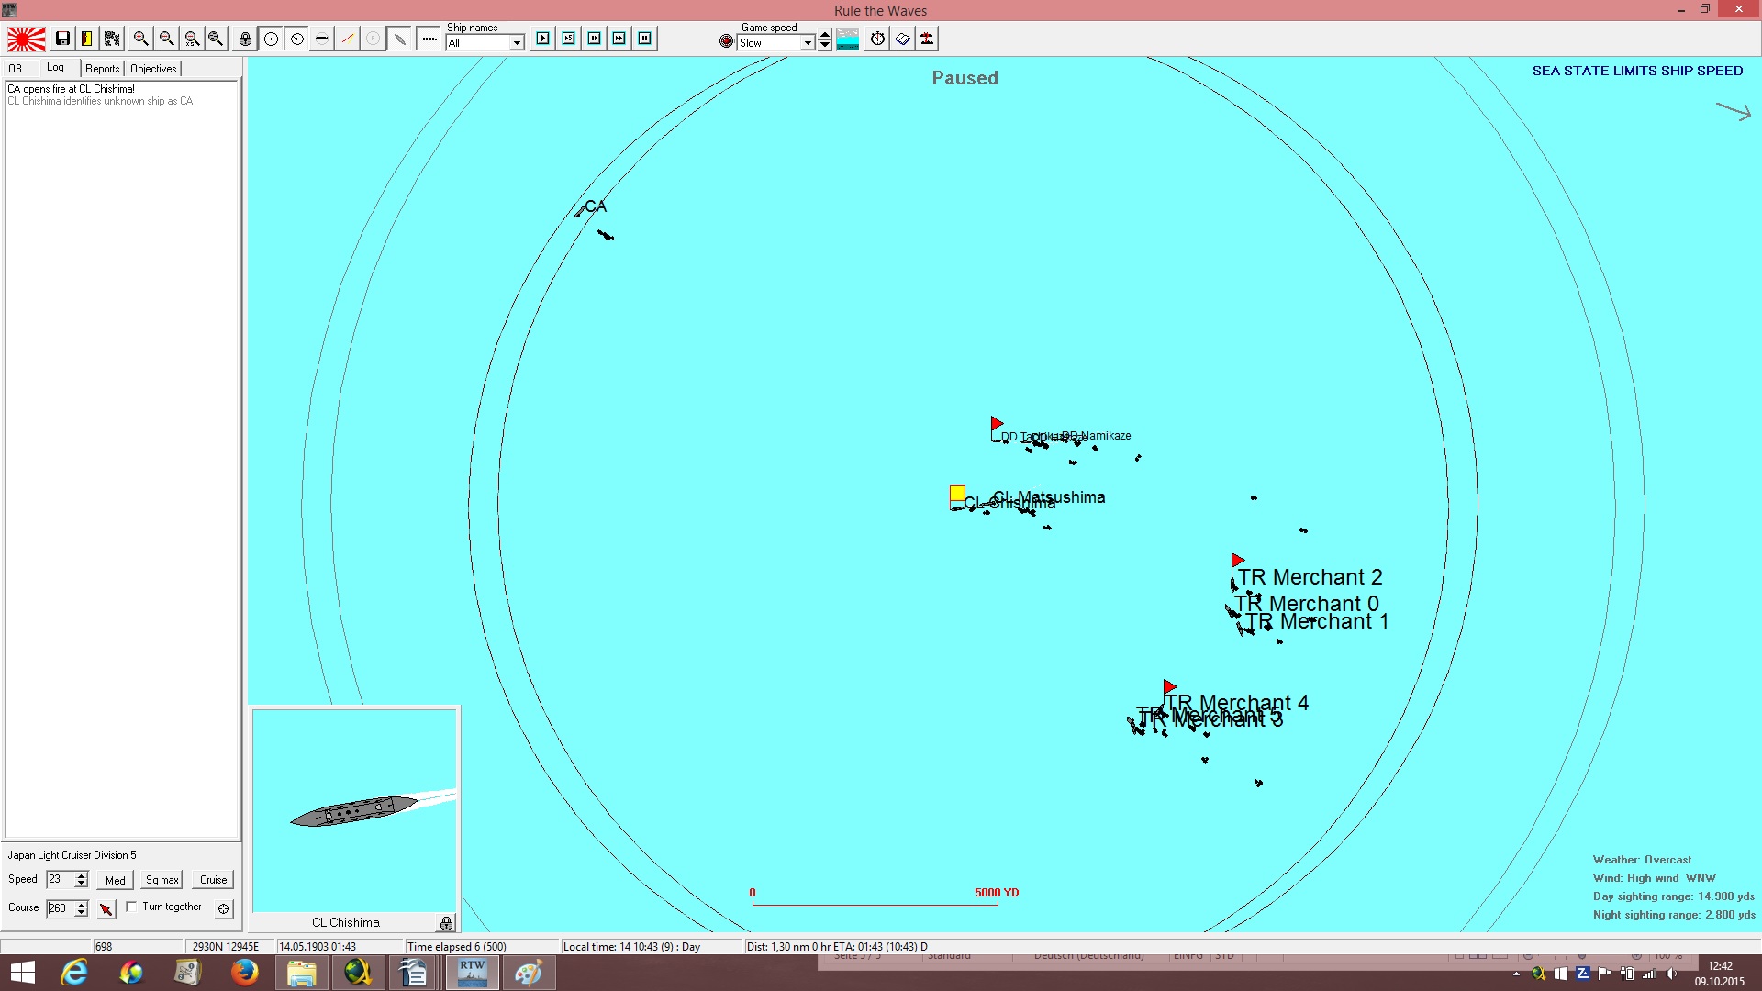1762x991 pixels.
Task: Click the Course value spinner arrows
Action: [82, 908]
